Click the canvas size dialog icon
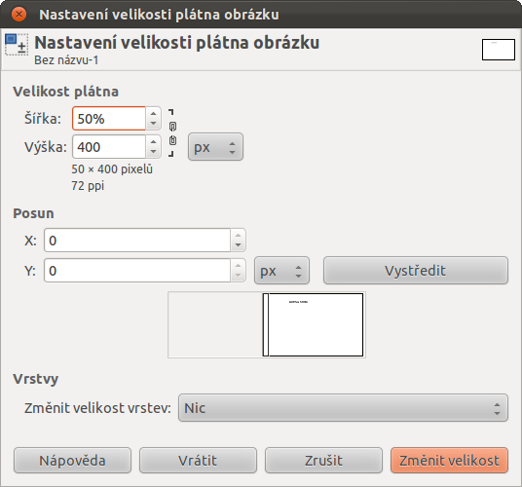 17,45
